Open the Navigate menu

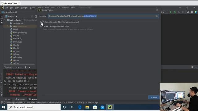[25, 8]
